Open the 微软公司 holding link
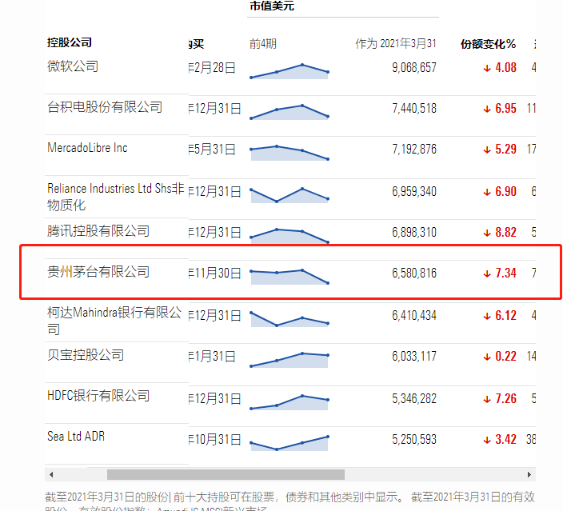 (x=73, y=66)
